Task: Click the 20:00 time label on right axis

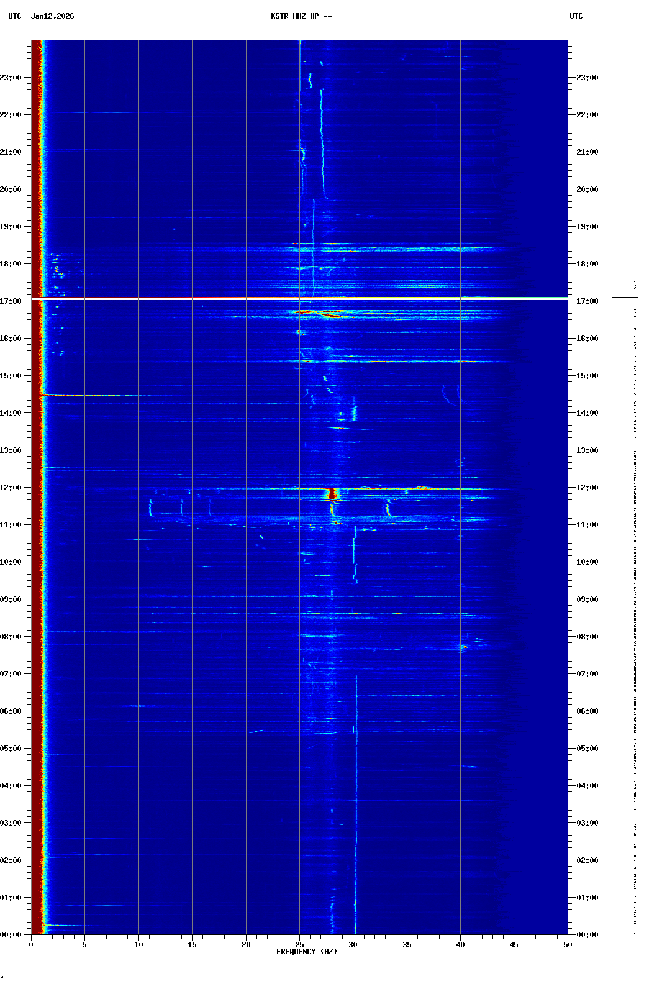Action: coord(587,189)
